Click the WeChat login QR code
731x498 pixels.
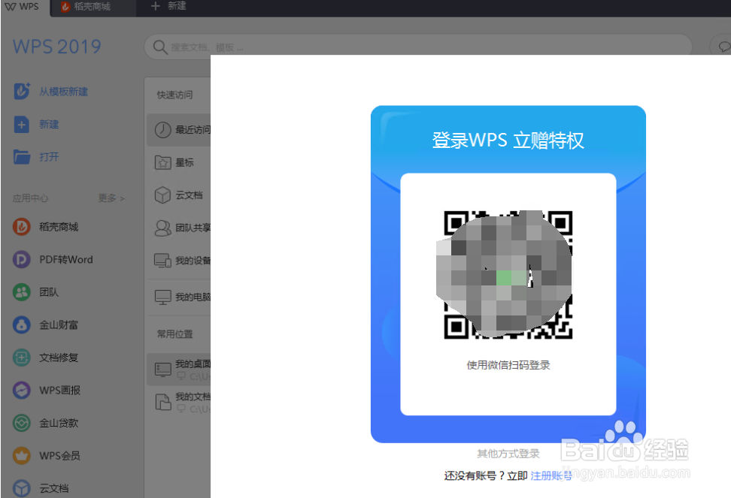(508, 275)
